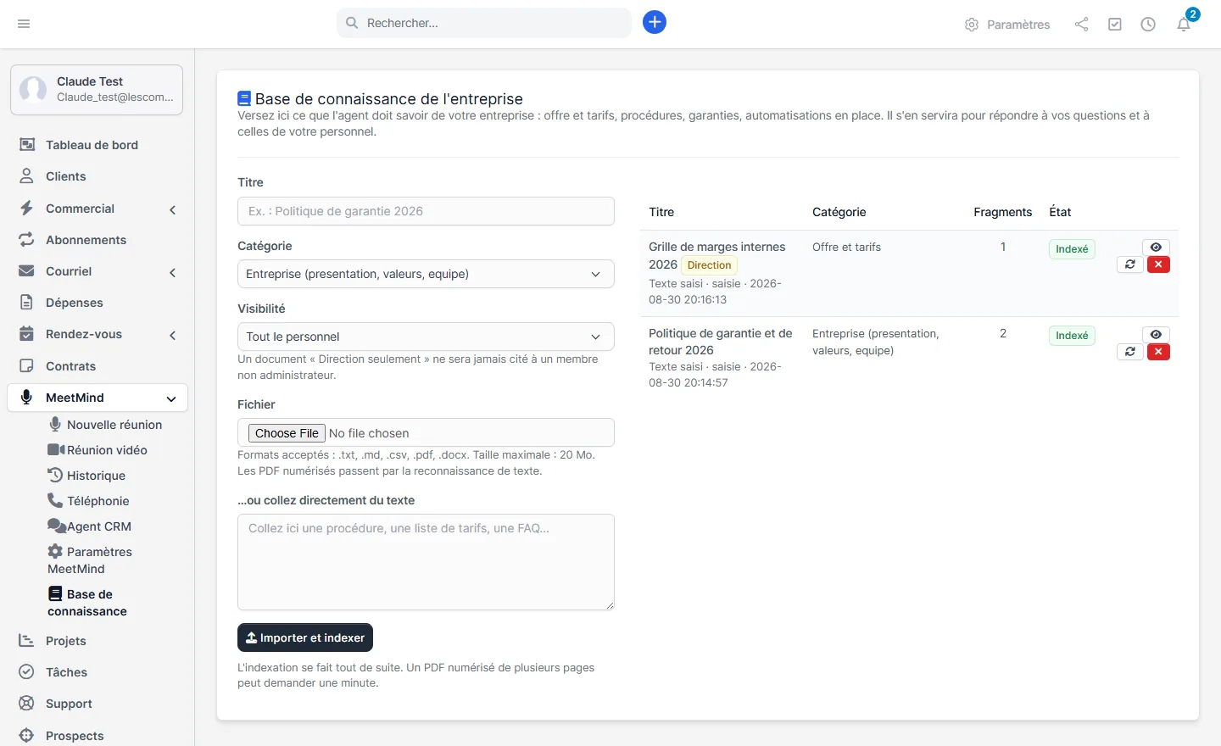1221x746 pixels.
Task: Delete the Grille de marges internes document
Action: pyautogui.click(x=1158, y=264)
